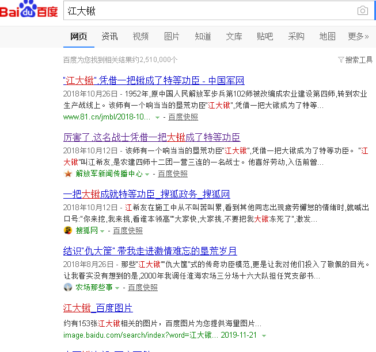Screen dimensions: 376x352
Task: Click the Baidu logo
Action: [x=29, y=10]
